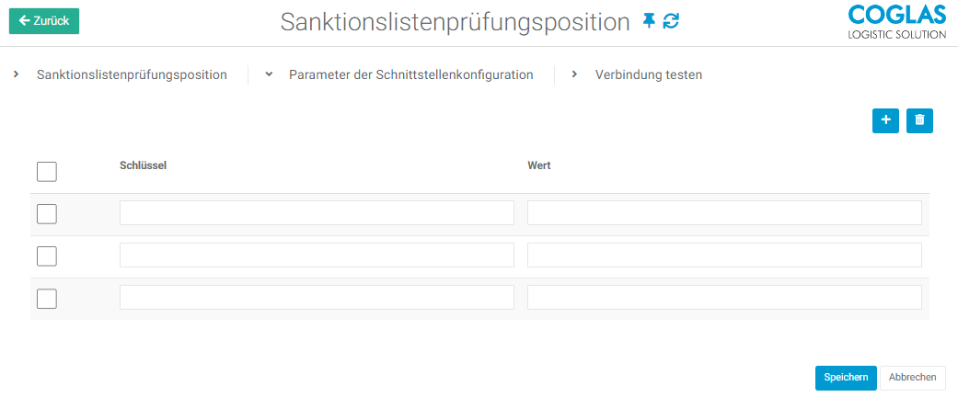Tick the second row's checkbox
Viewport: 958px width, 397px height.
[47, 256]
